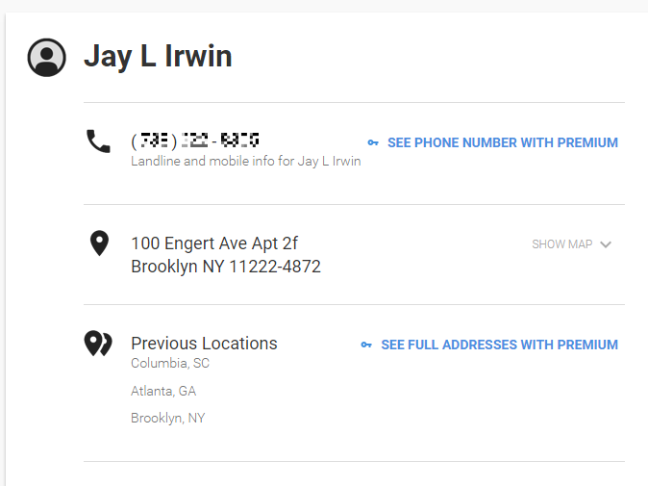Click the blurred phone number

coord(196,141)
